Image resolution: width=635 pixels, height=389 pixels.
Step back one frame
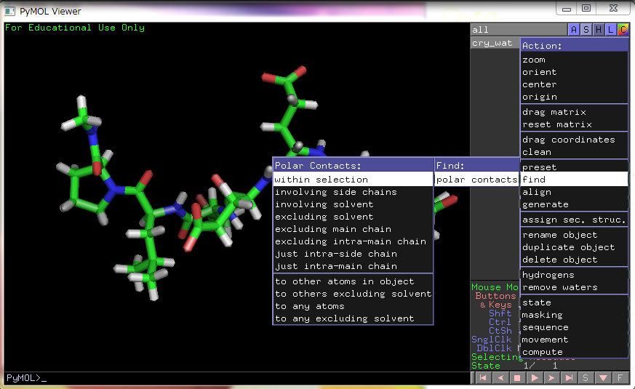500,377
